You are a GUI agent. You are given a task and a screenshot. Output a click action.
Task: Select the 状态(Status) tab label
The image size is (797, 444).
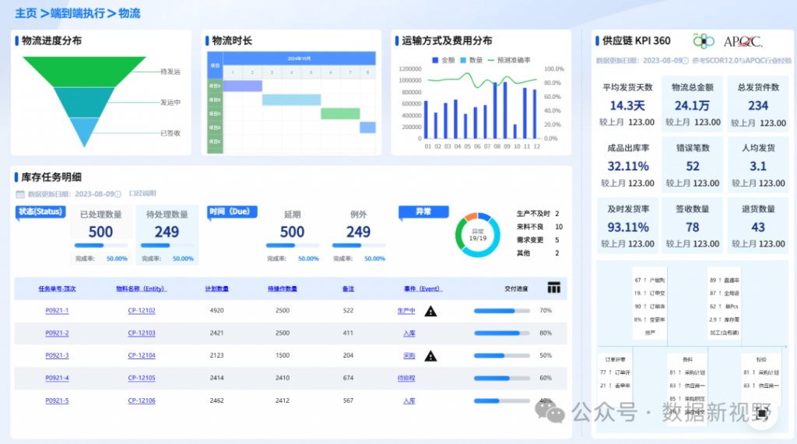(38, 212)
